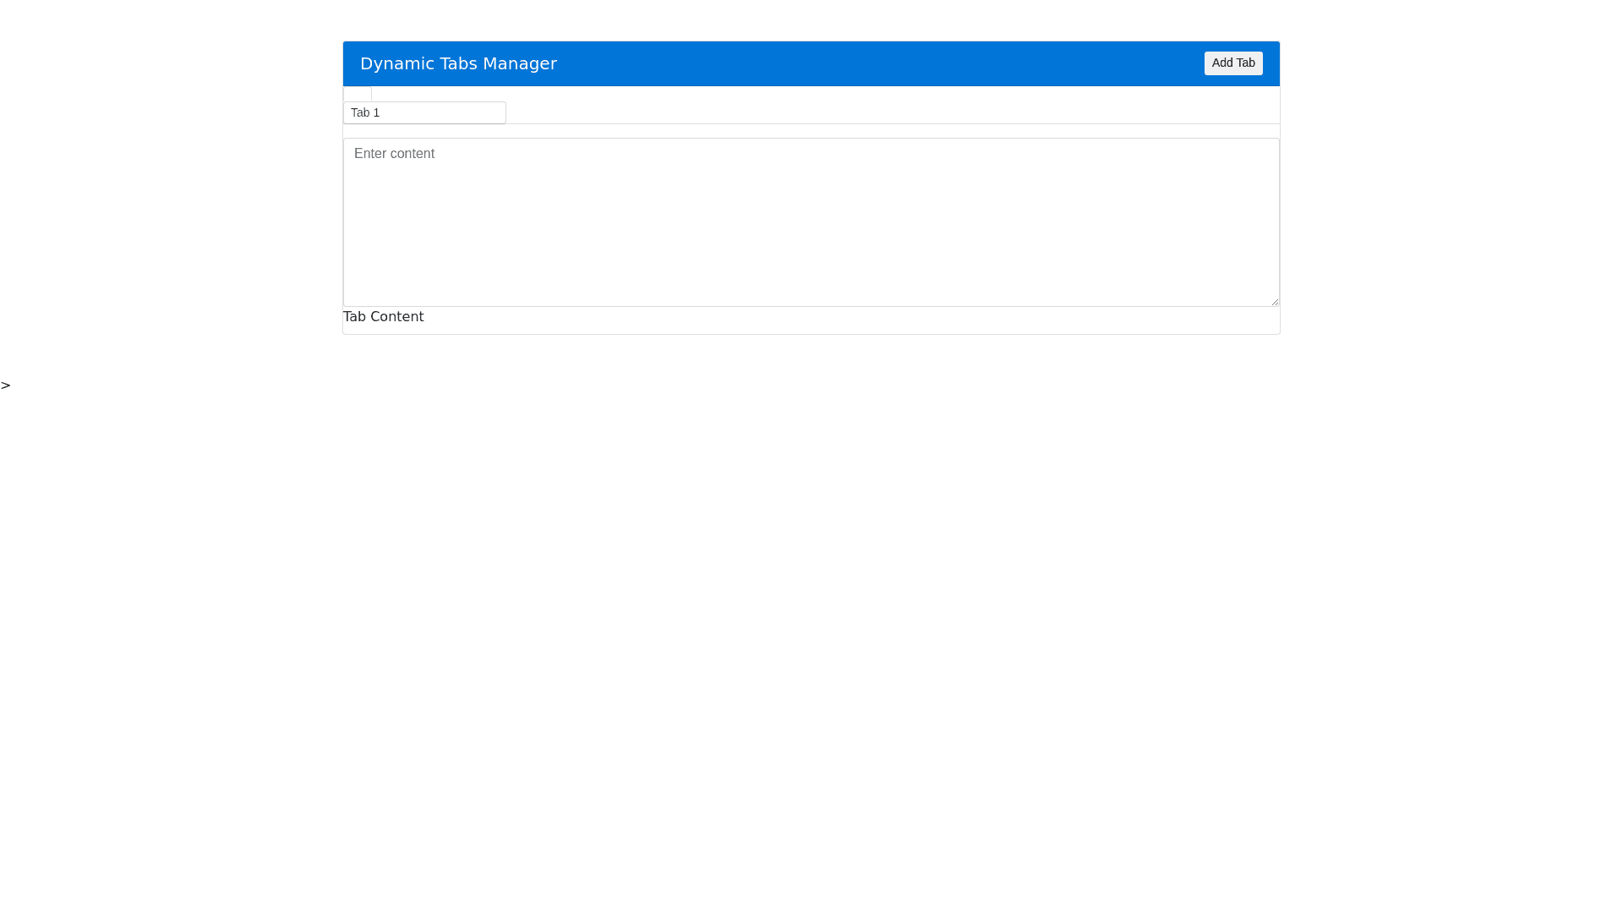
Task: Focus the Tab 1 name input field
Action: pos(424,112)
